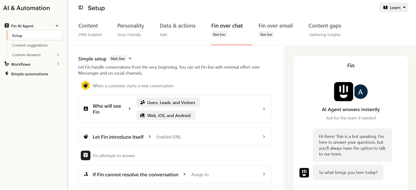Click the 2996 Enabled text

tap(90, 35)
